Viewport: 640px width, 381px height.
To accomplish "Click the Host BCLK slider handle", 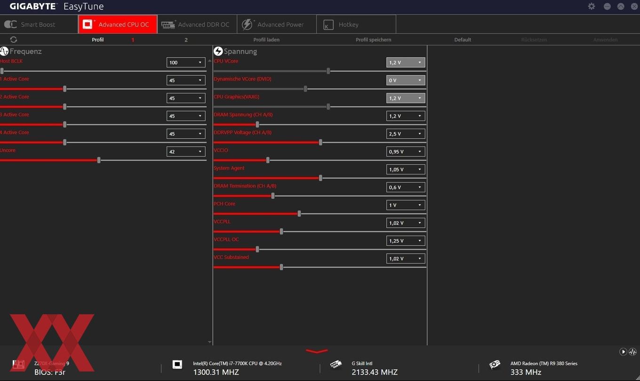I will [2, 71].
